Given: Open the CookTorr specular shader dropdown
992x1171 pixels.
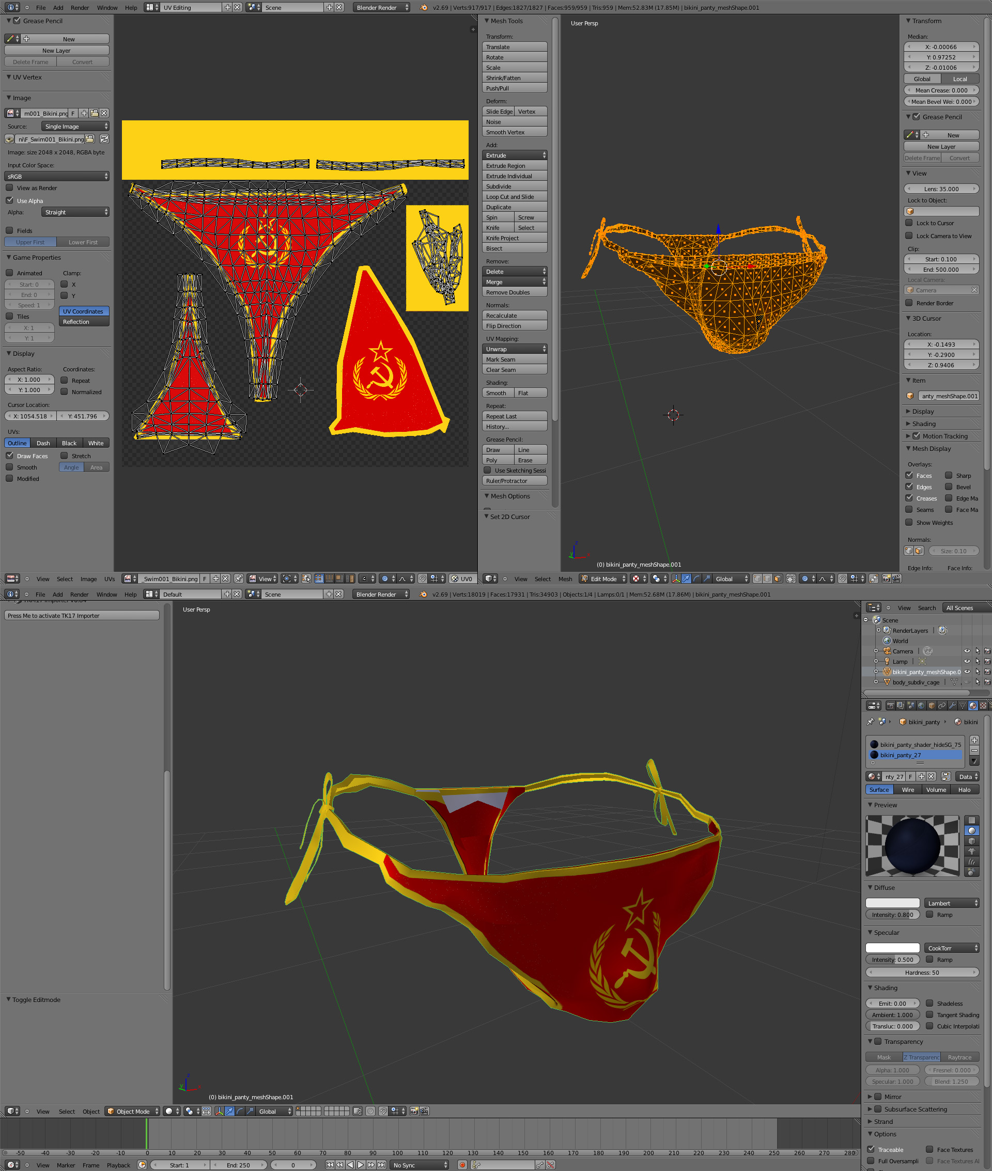Looking at the screenshot, I should pyautogui.click(x=952, y=948).
